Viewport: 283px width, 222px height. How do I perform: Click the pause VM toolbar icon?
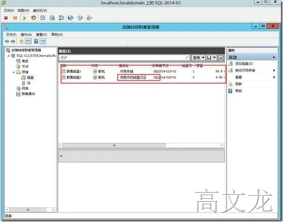pos(15,18)
